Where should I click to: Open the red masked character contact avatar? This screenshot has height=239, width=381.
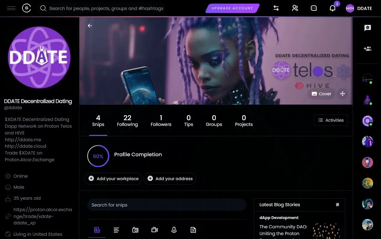[x=367, y=162]
